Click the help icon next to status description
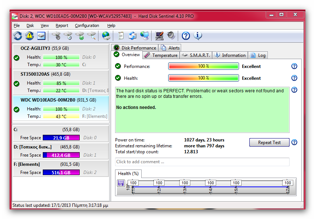The height and width of the screenshot is (219, 315). click(294, 90)
